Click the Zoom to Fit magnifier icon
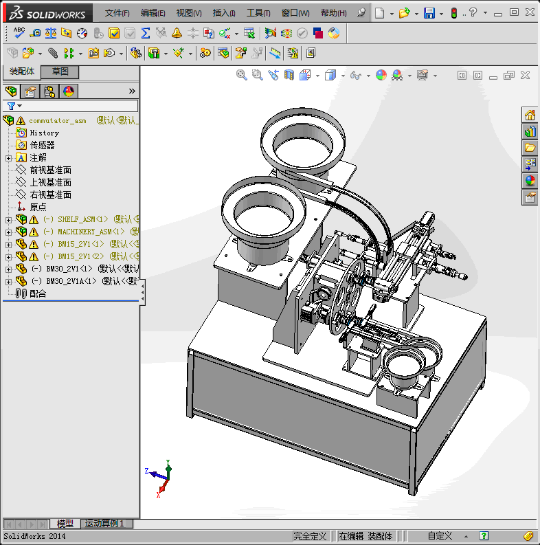Viewport: 540px width, 545px height. pyautogui.click(x=242, y=75)
